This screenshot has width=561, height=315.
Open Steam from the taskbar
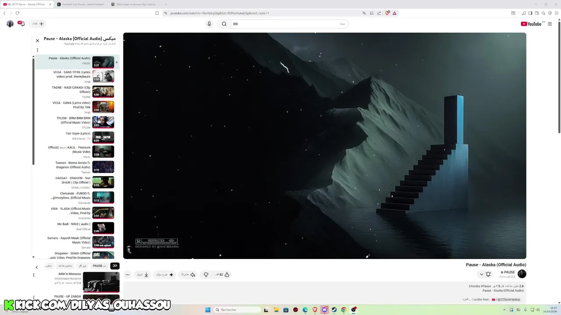coord(334,310)
